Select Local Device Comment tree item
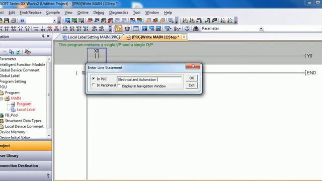This screenshot has width=322, height=181. pos(24,126)
